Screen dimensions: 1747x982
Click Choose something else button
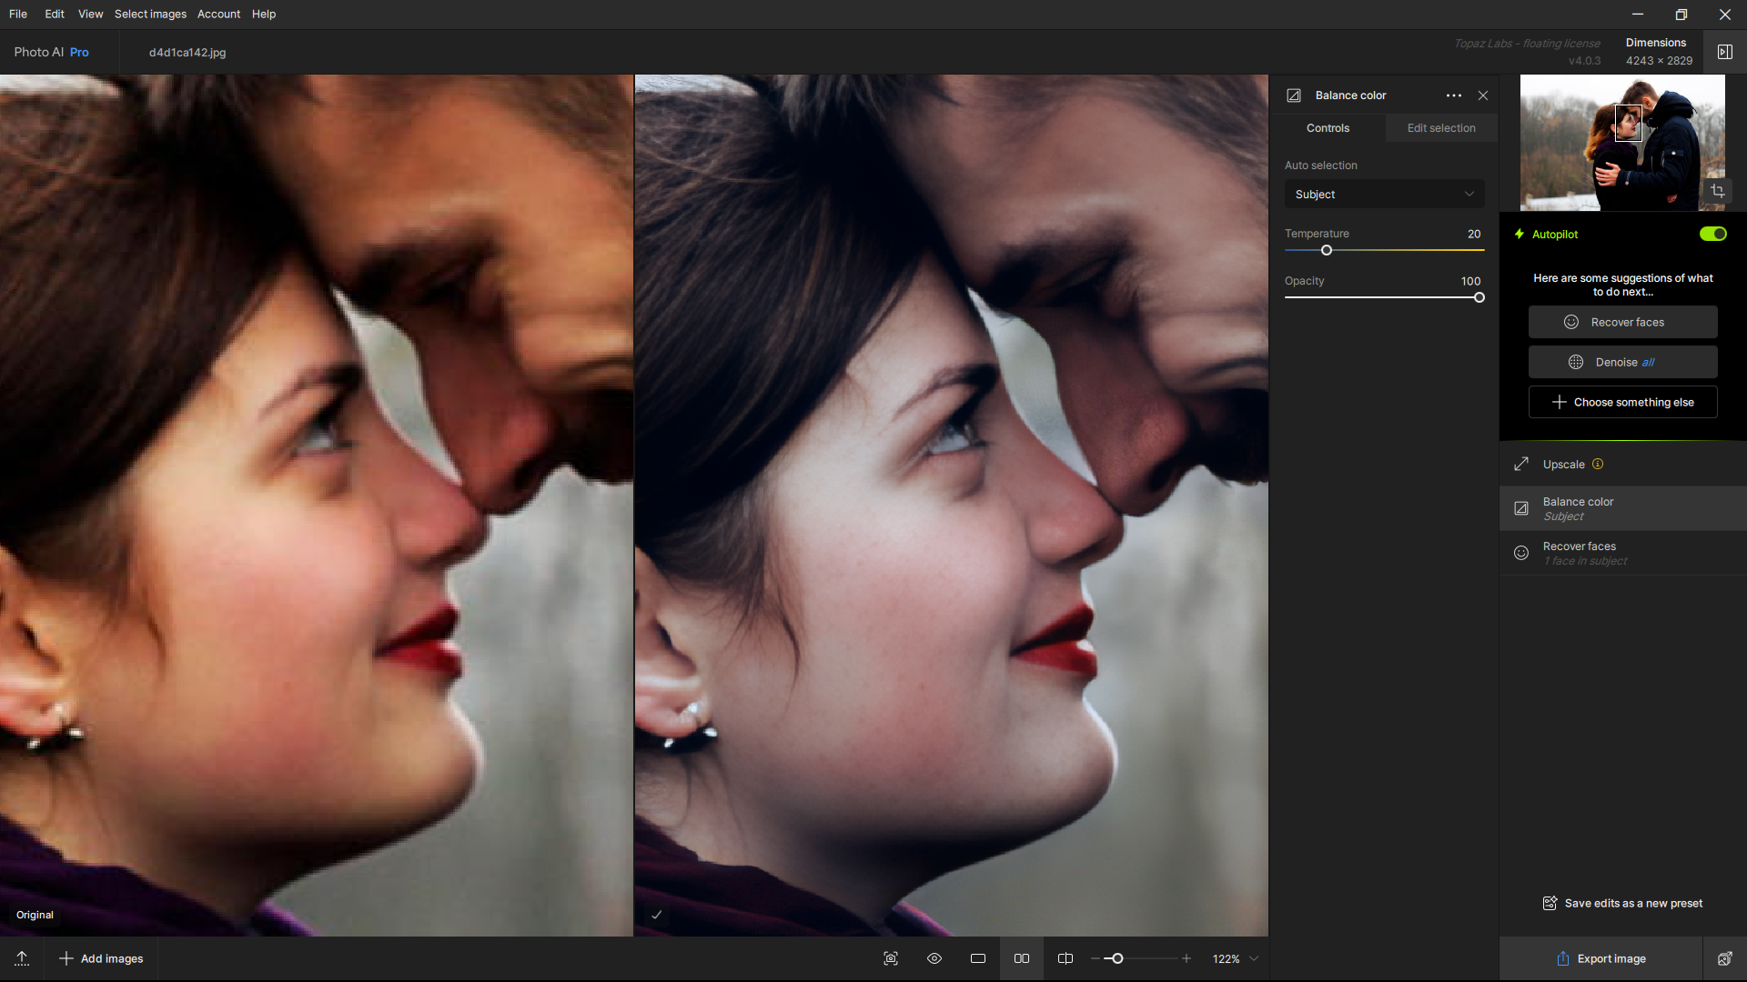(x=1622, y=402)
